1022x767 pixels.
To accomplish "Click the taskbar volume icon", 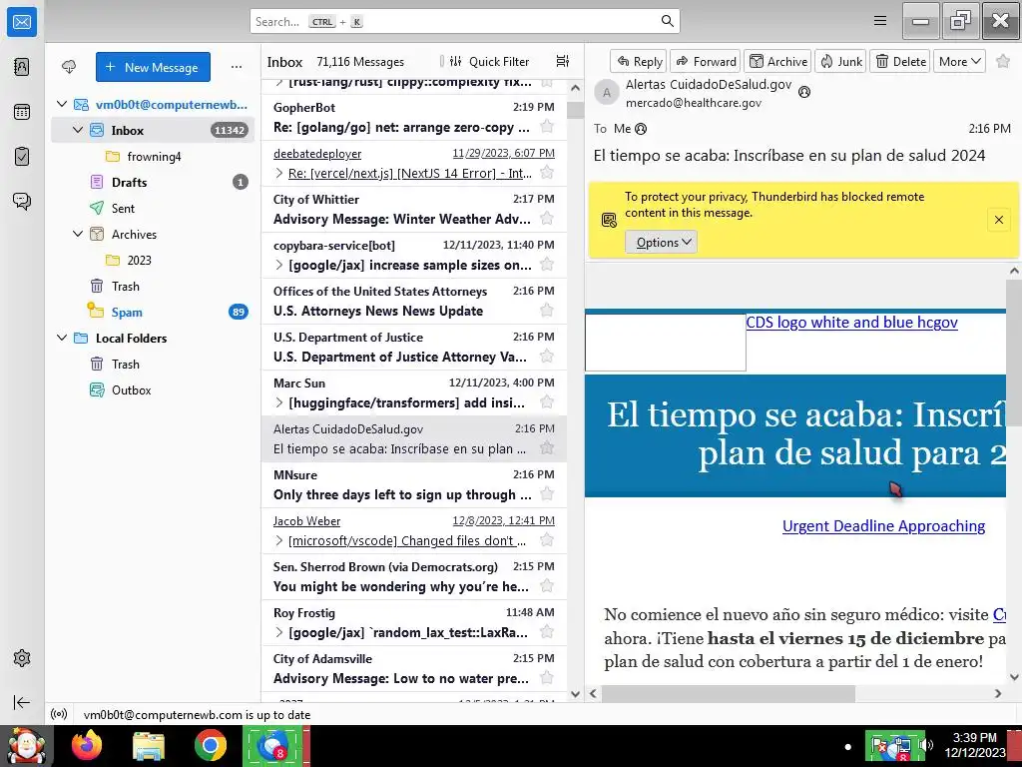I will click(x=927, y=745).
